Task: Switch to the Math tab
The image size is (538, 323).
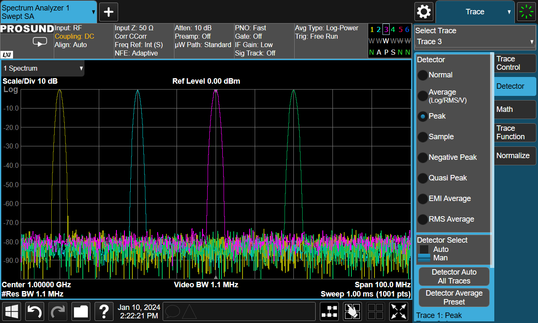Action: (515, 109)
